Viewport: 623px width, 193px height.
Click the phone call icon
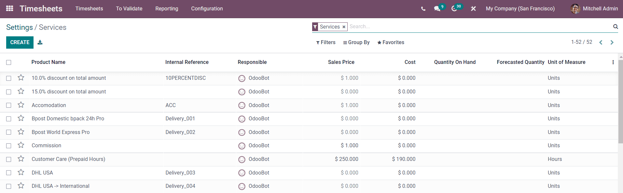423,9
